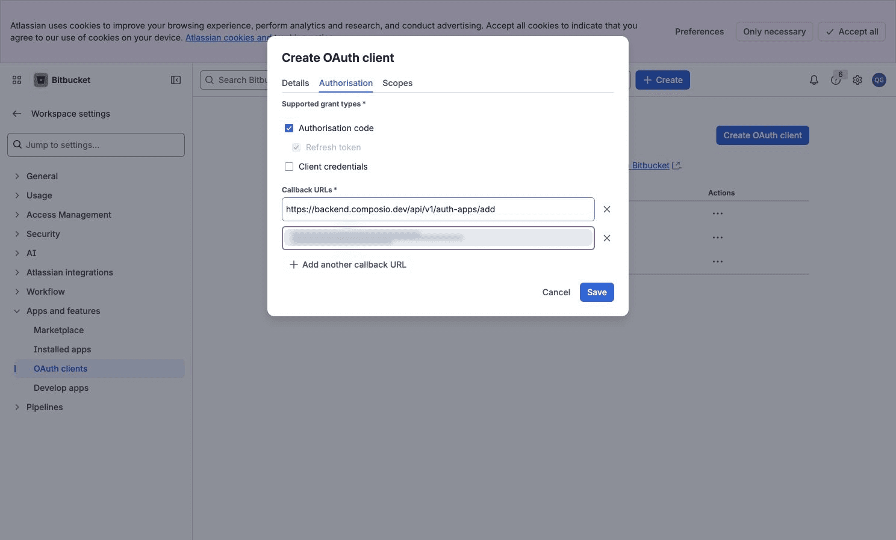
Task: Open the settings gear icon
Action: [857, 80]
